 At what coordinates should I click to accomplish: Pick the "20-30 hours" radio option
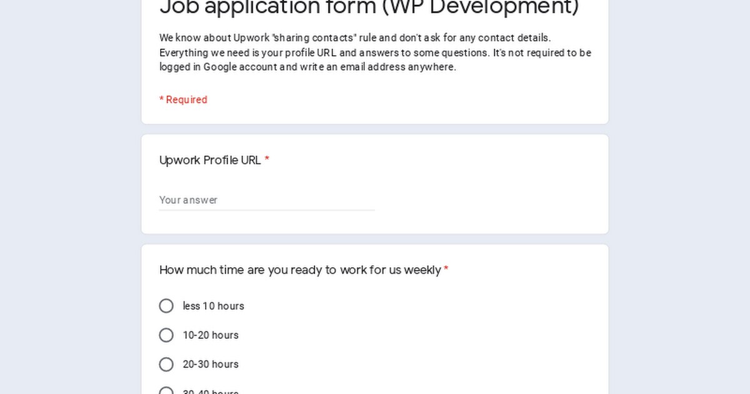166,364
